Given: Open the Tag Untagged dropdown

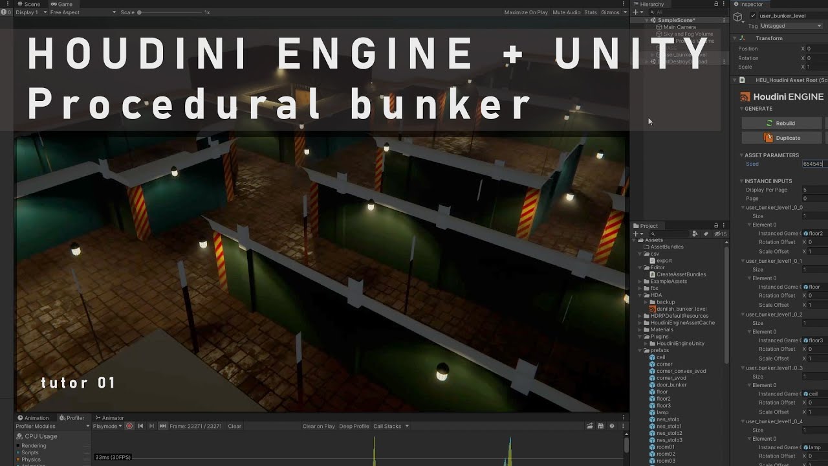Looking at the screenshot, I should coord(792,26).
